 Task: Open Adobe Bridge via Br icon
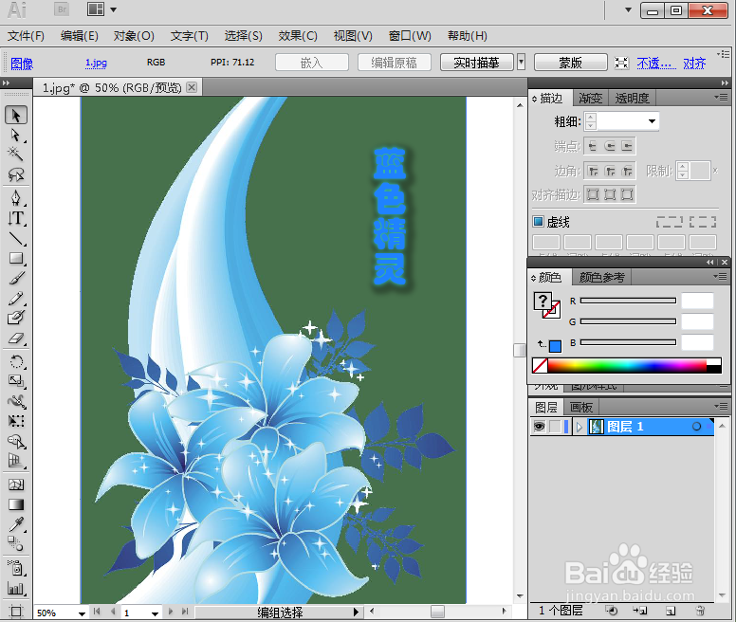[62, 9]
